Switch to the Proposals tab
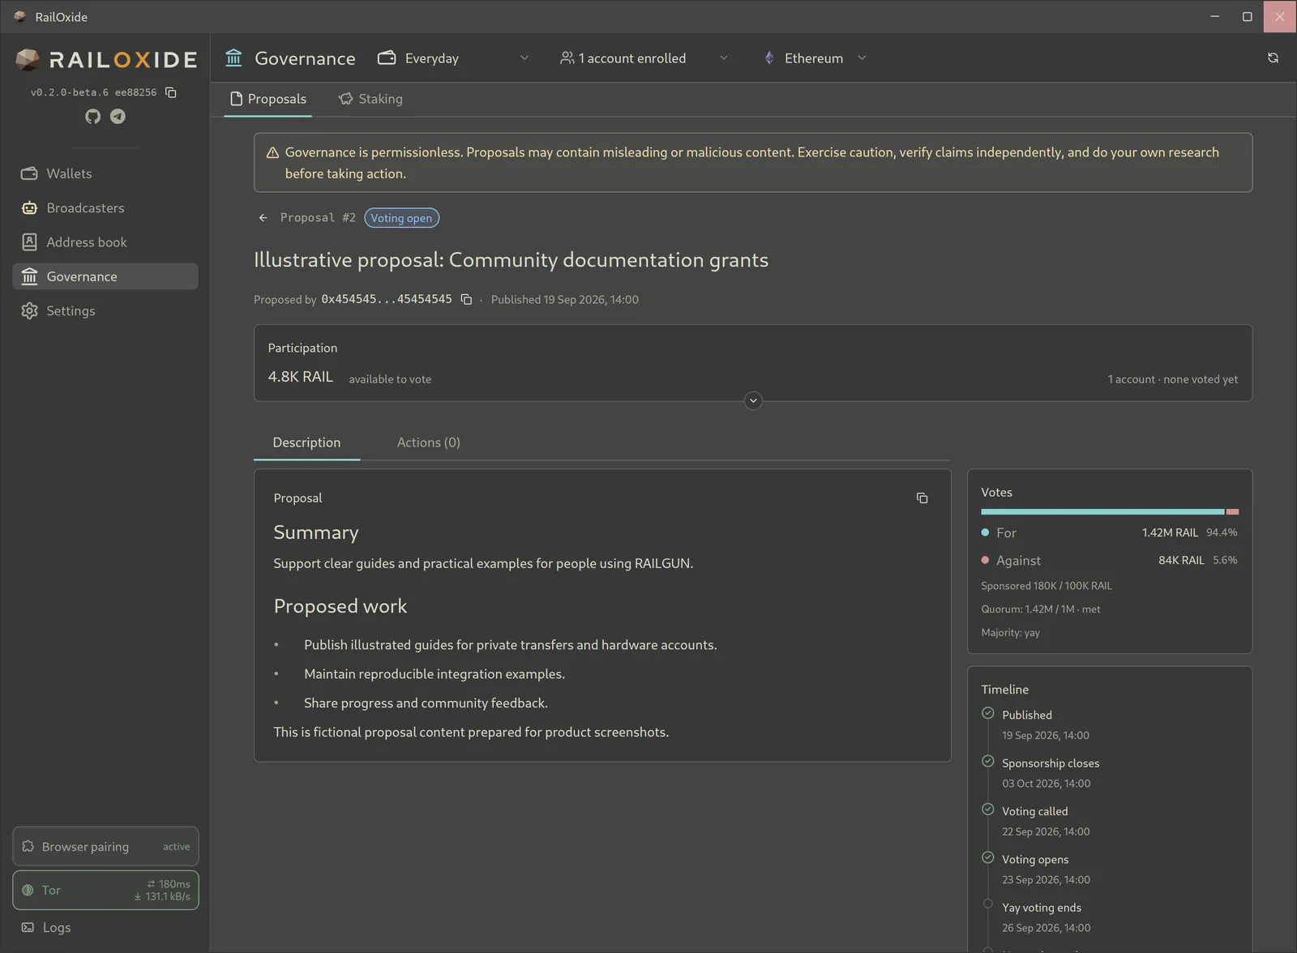 pos(268,99)
